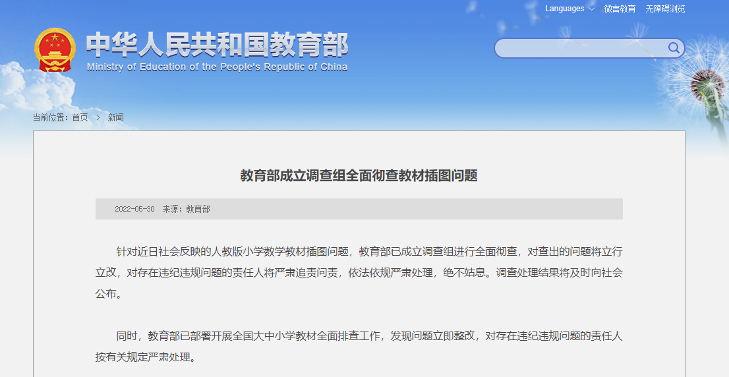Open the 无障碍浏览 accessibility link

click(x=665, y=9)
